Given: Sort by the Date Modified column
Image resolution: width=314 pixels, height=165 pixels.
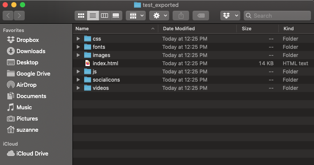Looking at the screenshot, I should [197, 29].
